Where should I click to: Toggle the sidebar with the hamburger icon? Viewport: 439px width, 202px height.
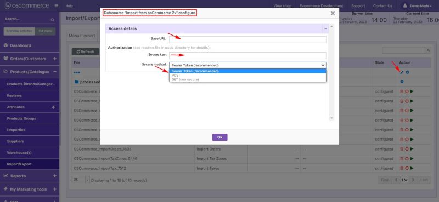point(57,5)
